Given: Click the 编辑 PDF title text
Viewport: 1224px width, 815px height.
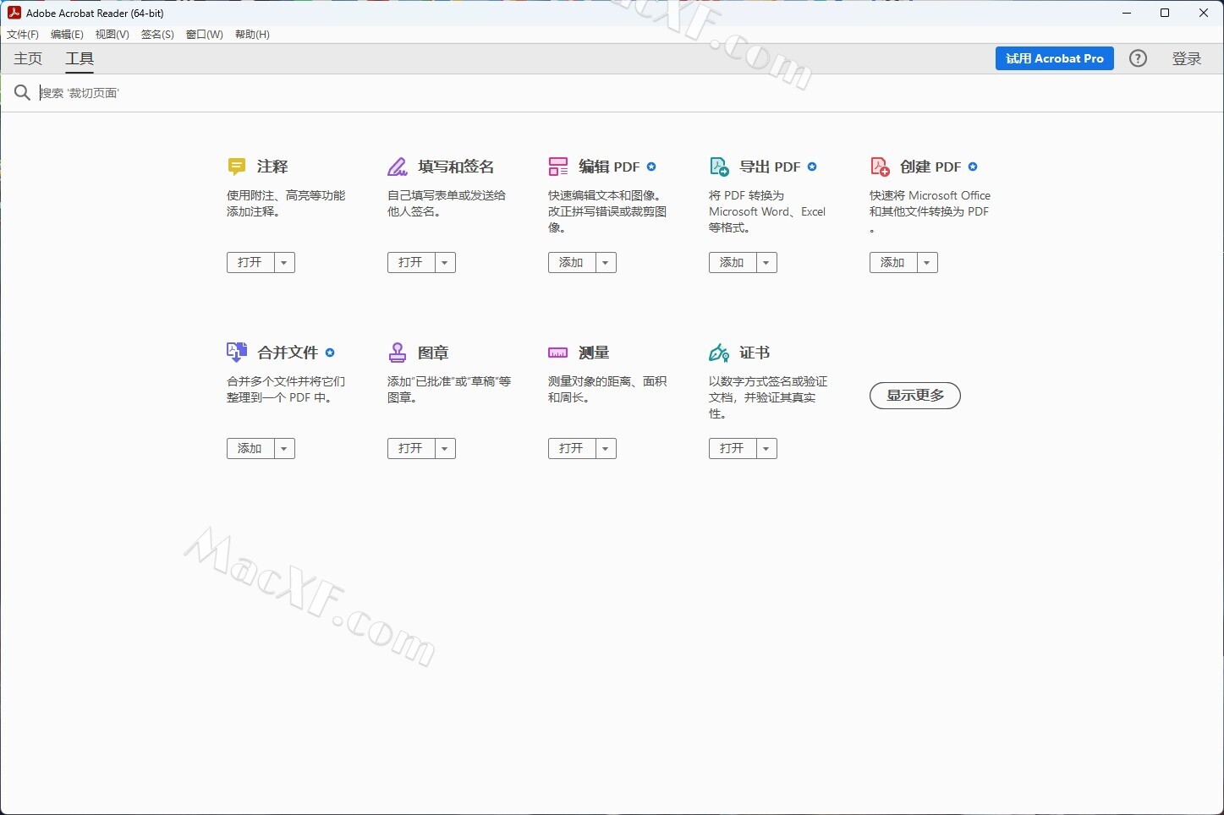Looking at the screenshot, I should [x=609, y=167].
